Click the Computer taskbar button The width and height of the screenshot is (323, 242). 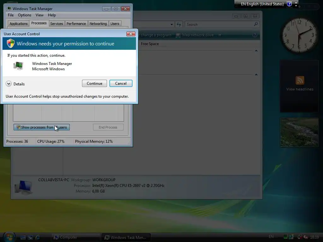pos(75,237)
